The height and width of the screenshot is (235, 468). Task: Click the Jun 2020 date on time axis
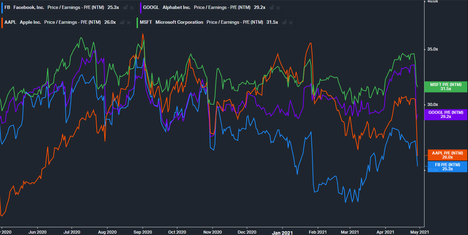click(37, 232)
